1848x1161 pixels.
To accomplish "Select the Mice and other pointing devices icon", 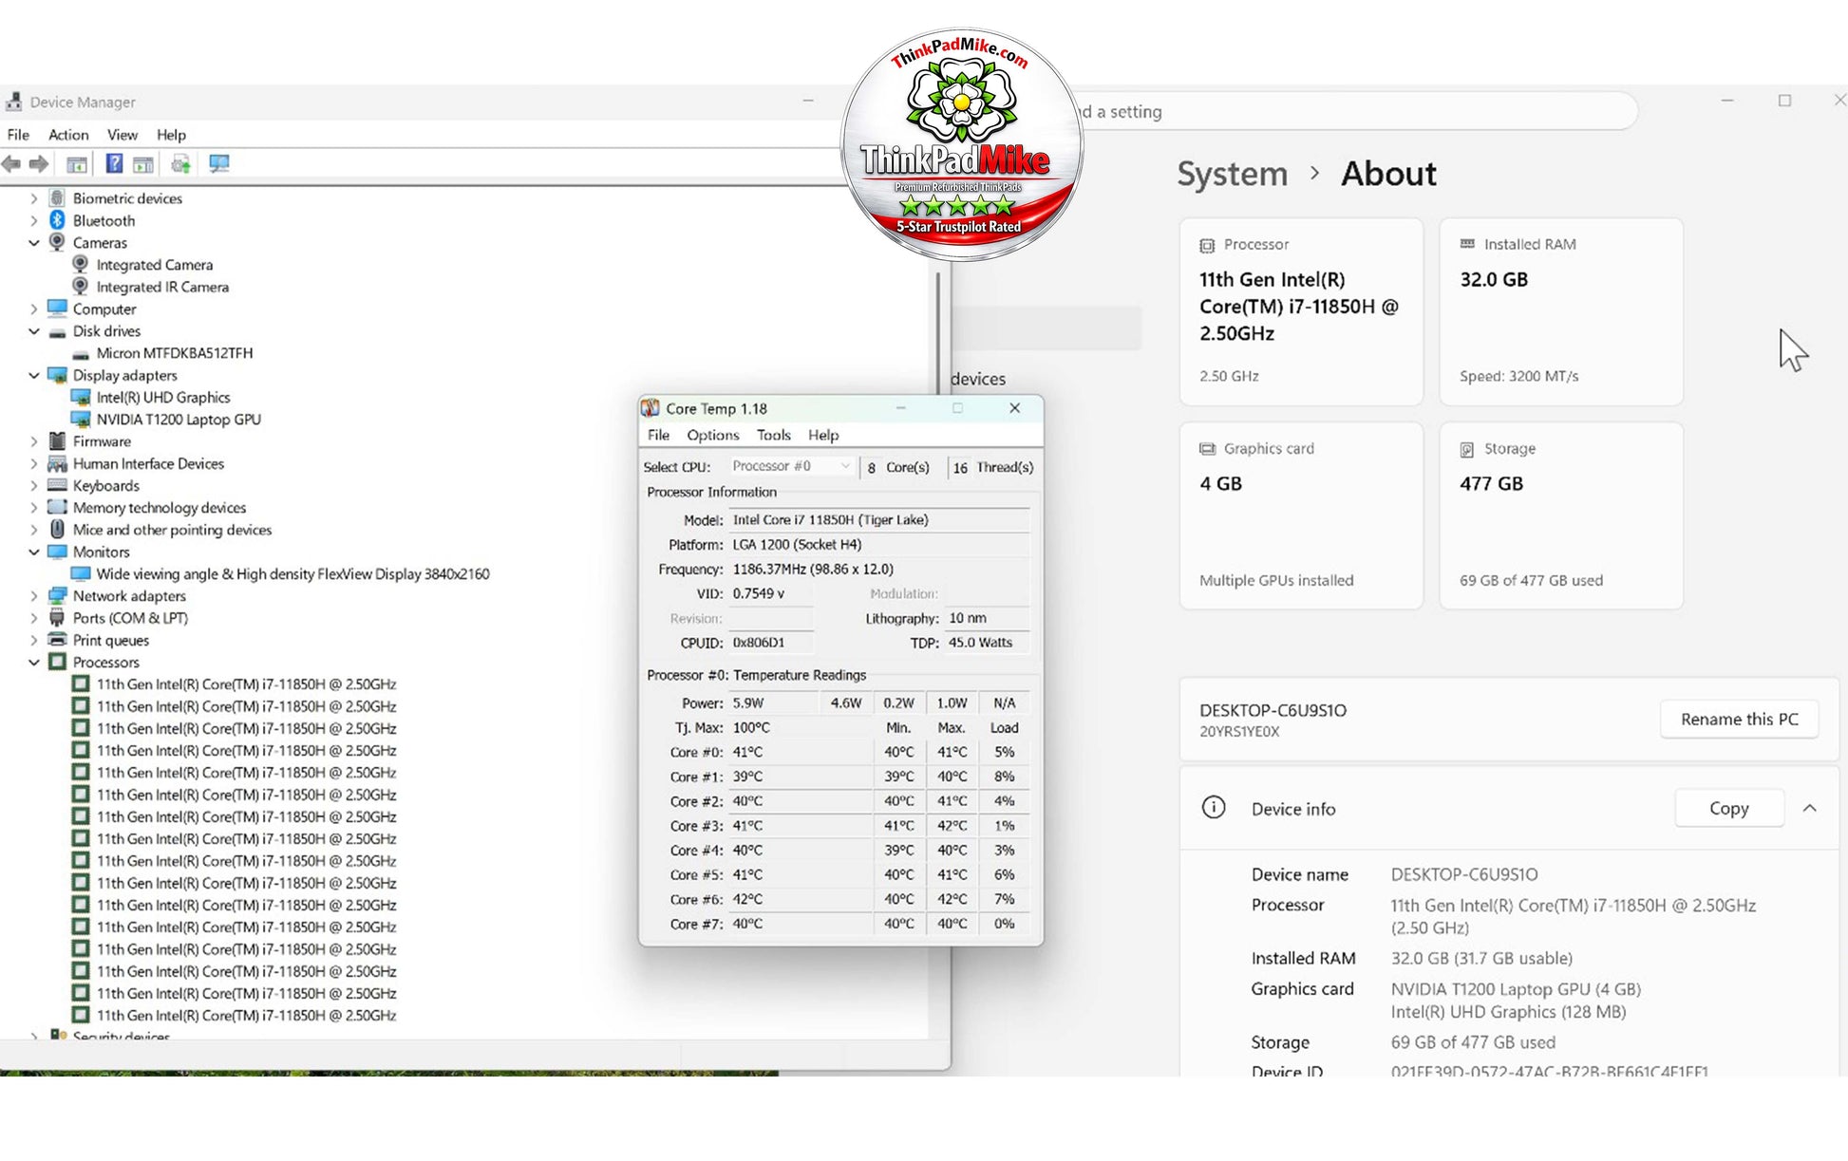I will point(57,530).
